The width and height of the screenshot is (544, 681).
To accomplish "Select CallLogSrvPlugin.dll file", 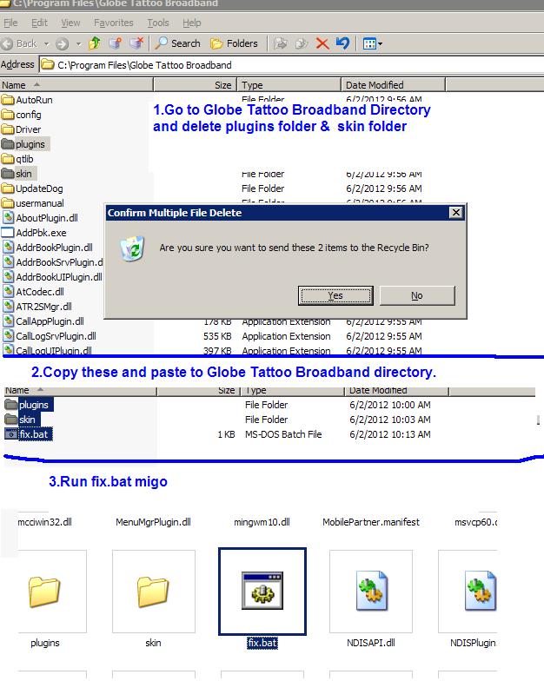I will click(x=50, y=336).
